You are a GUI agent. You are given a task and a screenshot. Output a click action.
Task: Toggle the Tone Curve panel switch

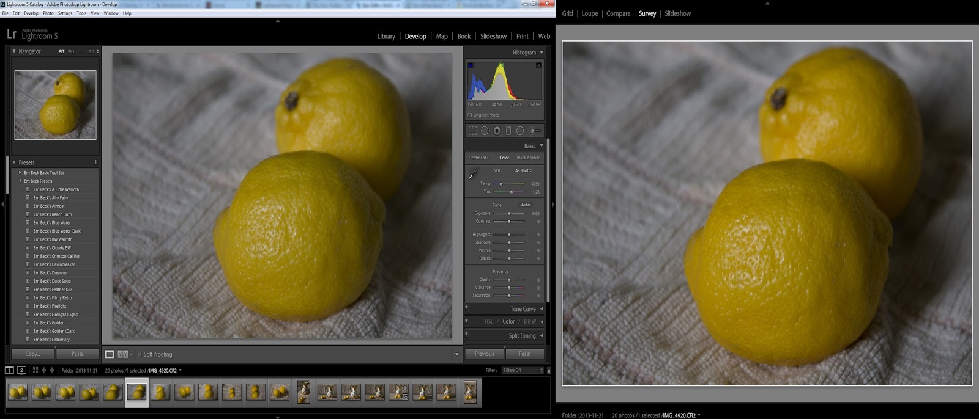(466, 307)
